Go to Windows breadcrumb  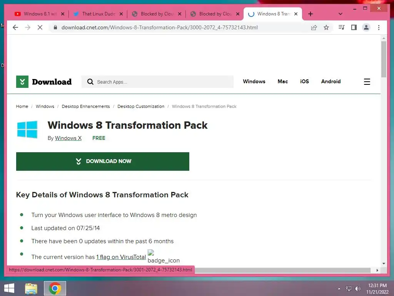(x=45, y=106)
